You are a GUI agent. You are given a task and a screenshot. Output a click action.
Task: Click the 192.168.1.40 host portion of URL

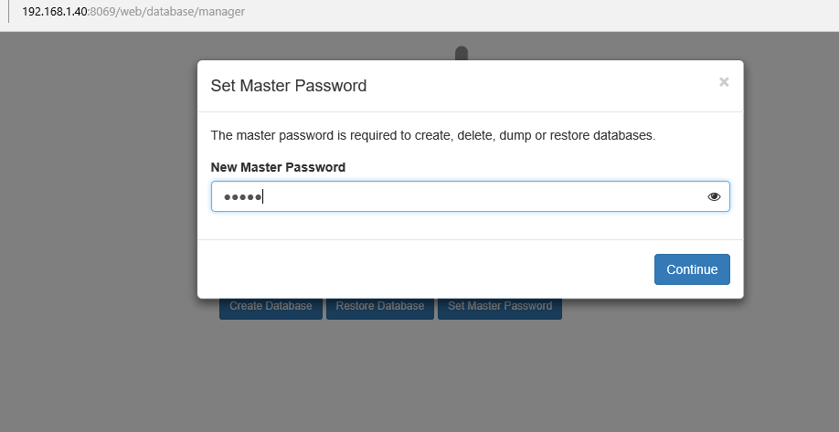(x=55, y=12)
